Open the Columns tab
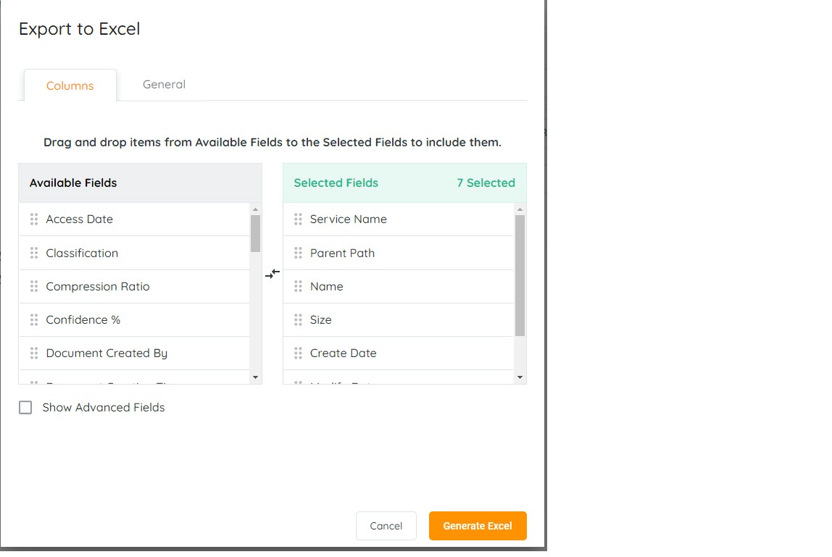The image size is (832, 557). tap(70, 85)
